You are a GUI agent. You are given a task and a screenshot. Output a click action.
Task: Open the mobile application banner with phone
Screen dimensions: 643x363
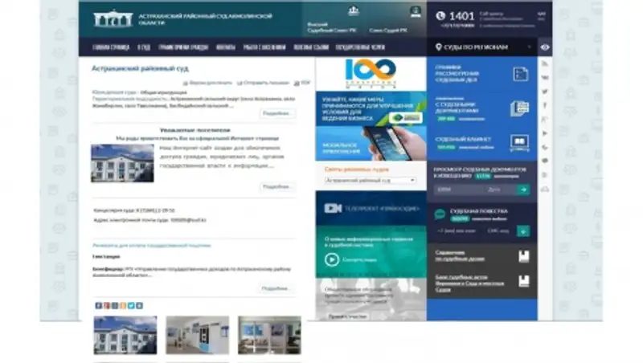371,144
